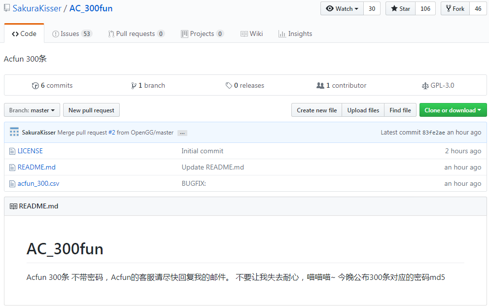489x307 pixels.
Task: Open the Initial commit message link
Action: click(203, 151)
